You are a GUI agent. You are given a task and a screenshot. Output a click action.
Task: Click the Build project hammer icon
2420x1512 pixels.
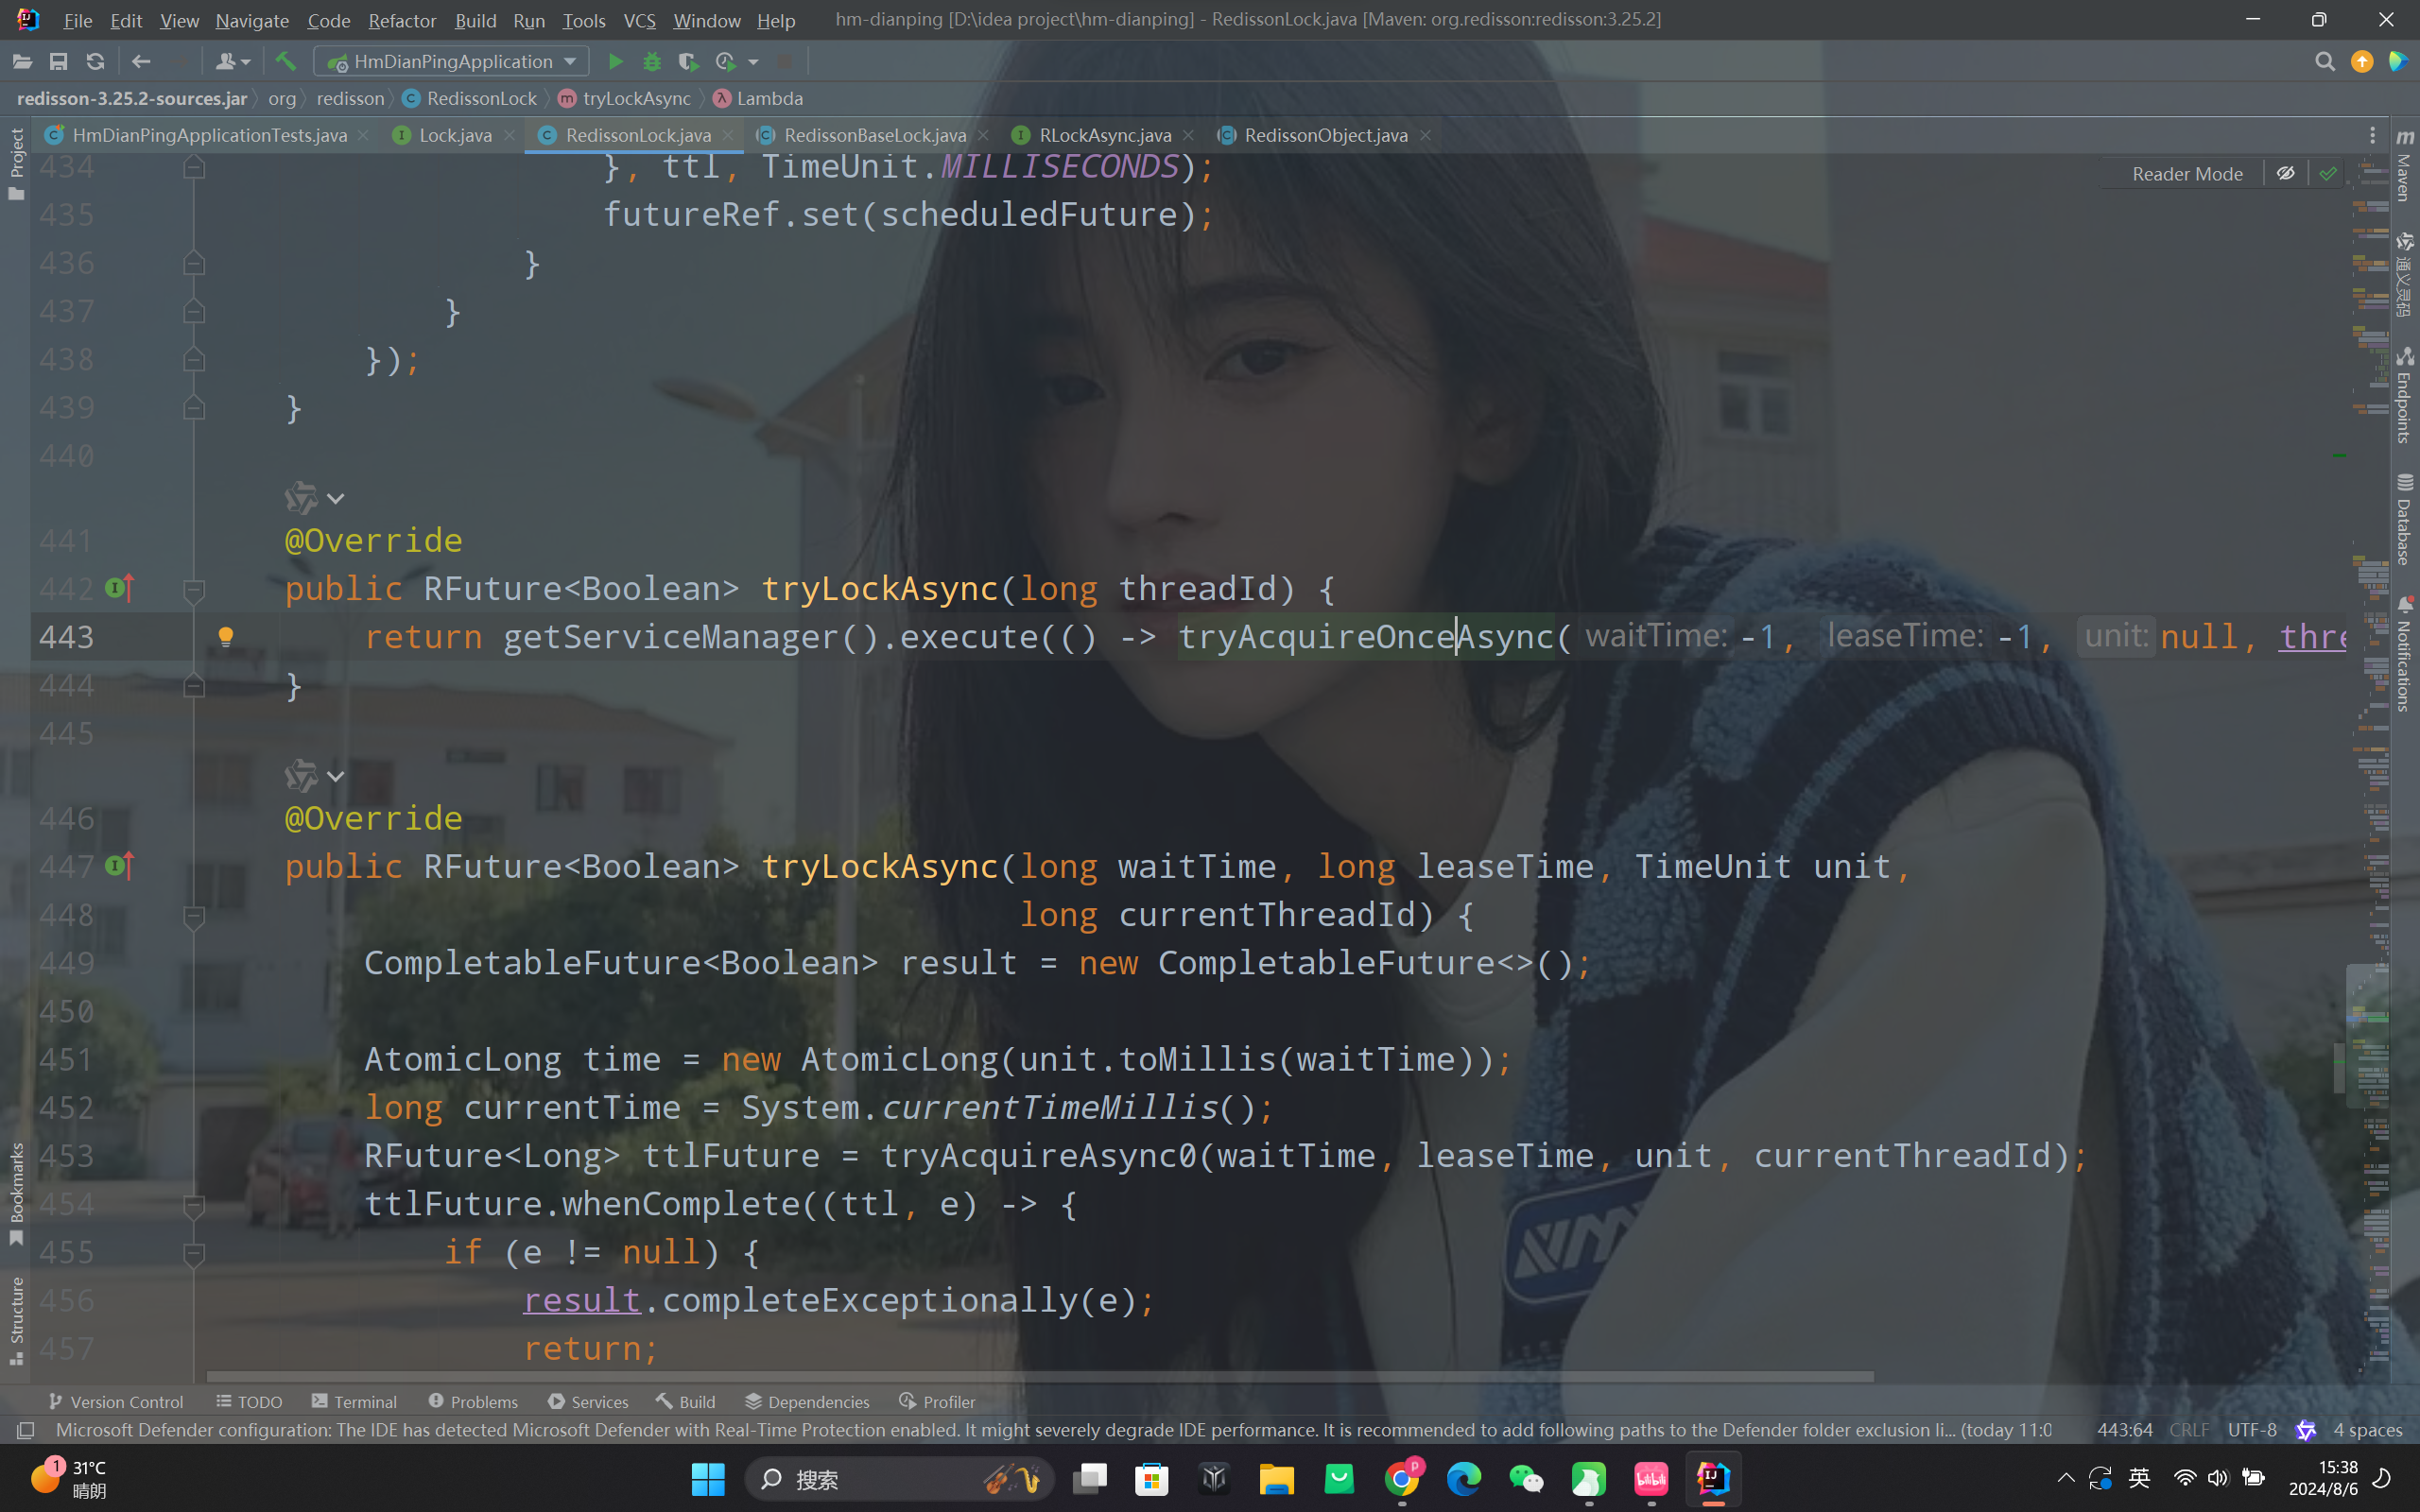tap(285, 62)
